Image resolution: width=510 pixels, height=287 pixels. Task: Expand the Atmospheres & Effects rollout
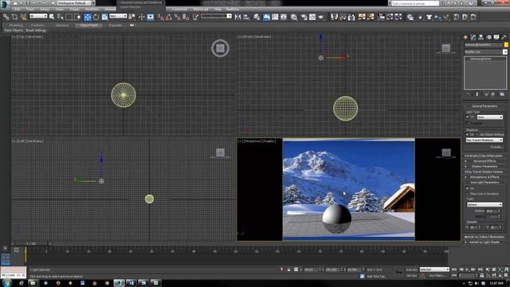click(484, 177)
